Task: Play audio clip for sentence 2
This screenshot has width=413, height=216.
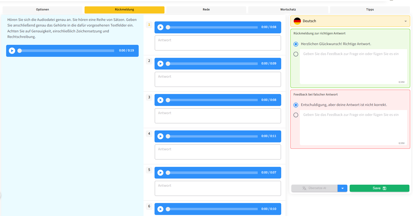Action: pyautogui.click(x=160, y=64)
